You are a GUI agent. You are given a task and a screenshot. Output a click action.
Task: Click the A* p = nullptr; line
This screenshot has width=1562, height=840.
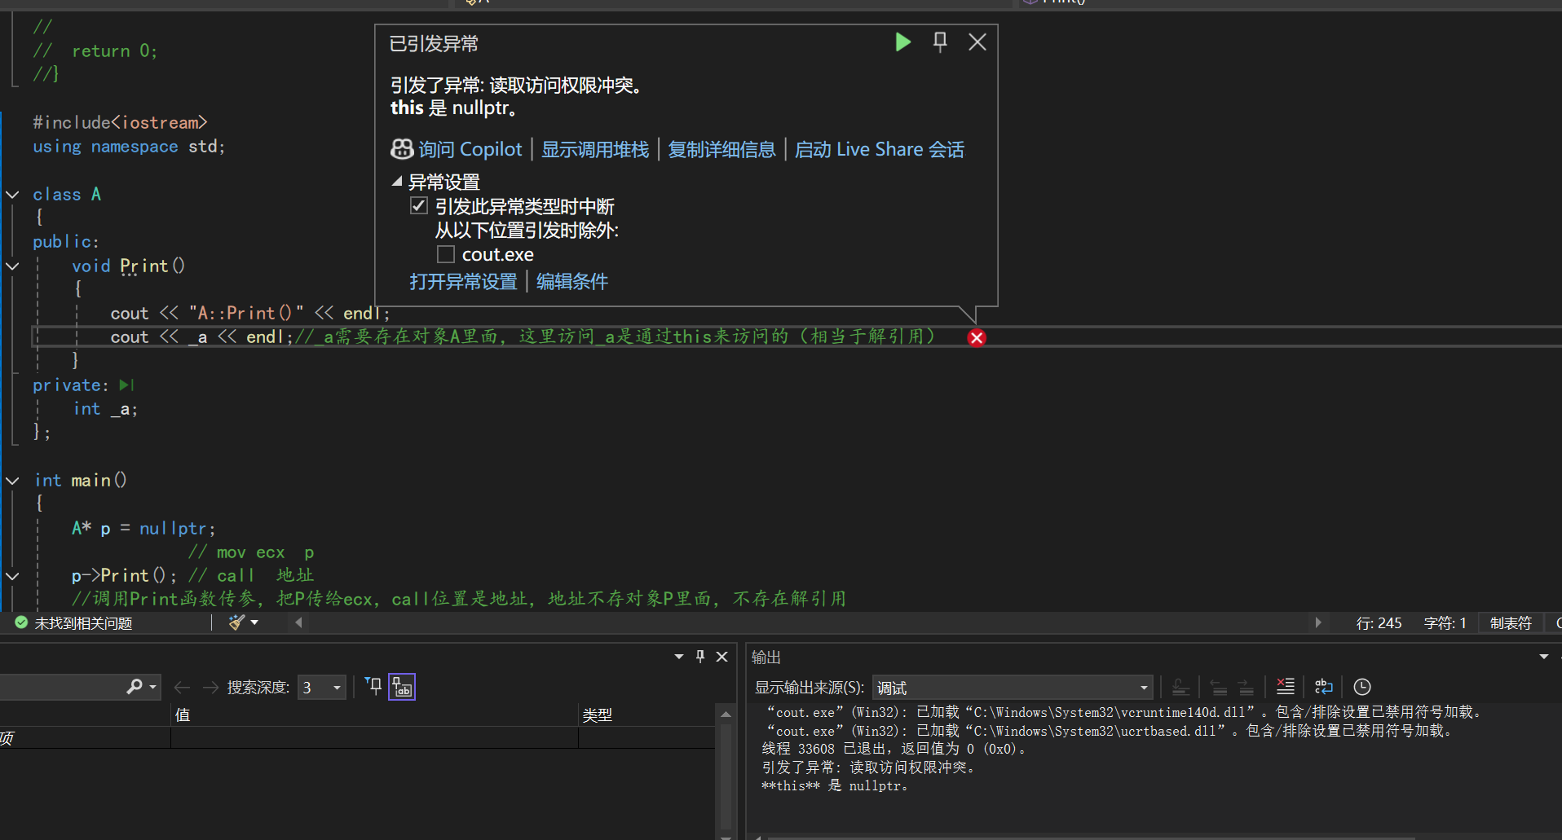(x=143, y=529)
